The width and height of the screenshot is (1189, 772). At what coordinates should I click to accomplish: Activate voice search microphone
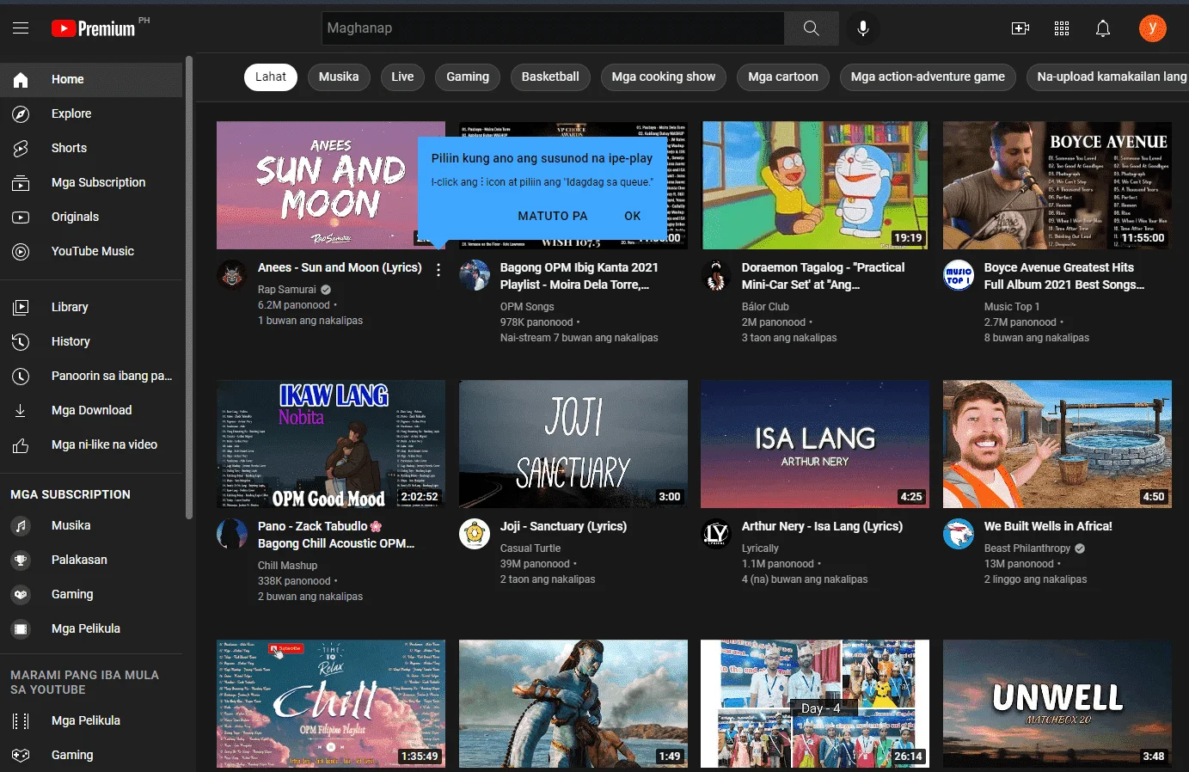(x=862, y=28)
